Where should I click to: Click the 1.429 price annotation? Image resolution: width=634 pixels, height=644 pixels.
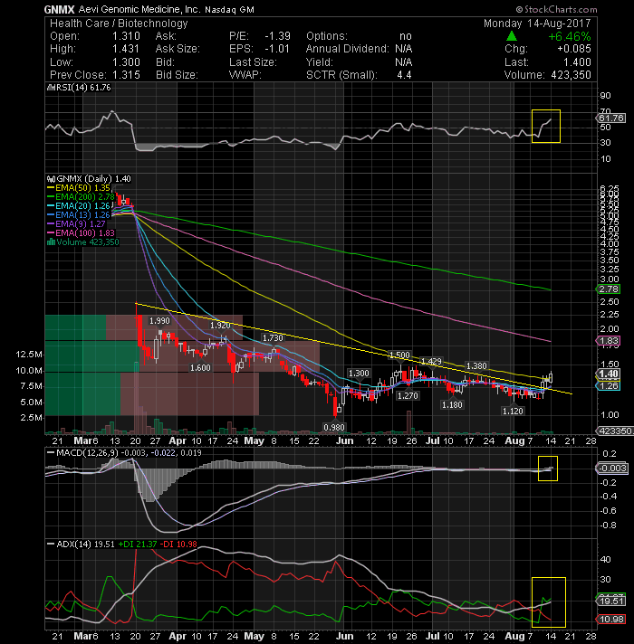[x=431, y=362]
